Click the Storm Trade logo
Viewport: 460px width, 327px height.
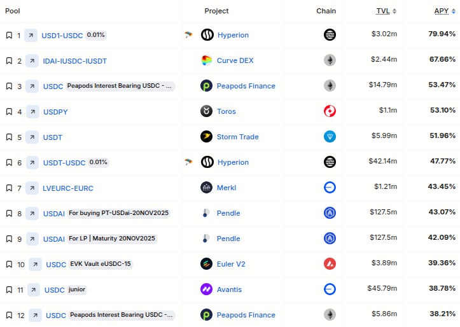point(207,137)
